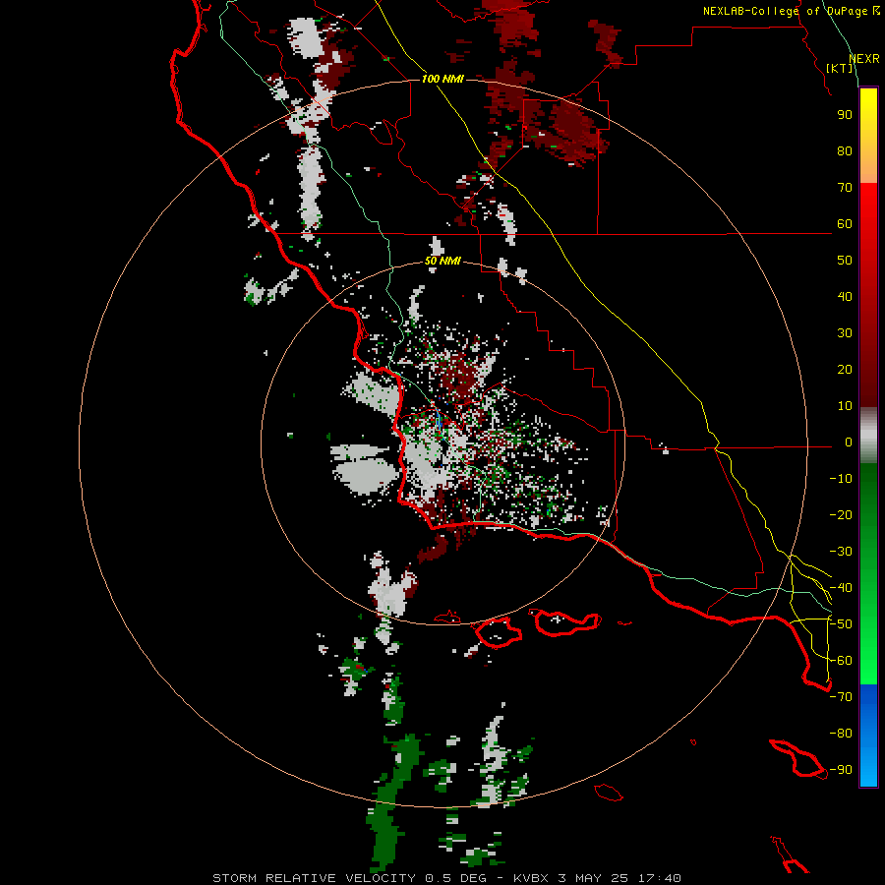Click the "NEXR" label above color scale

(864, 59)
